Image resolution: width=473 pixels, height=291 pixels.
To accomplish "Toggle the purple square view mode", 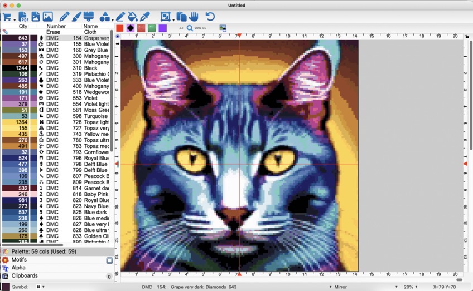I will pyautogui.click(x=162, y=28).
